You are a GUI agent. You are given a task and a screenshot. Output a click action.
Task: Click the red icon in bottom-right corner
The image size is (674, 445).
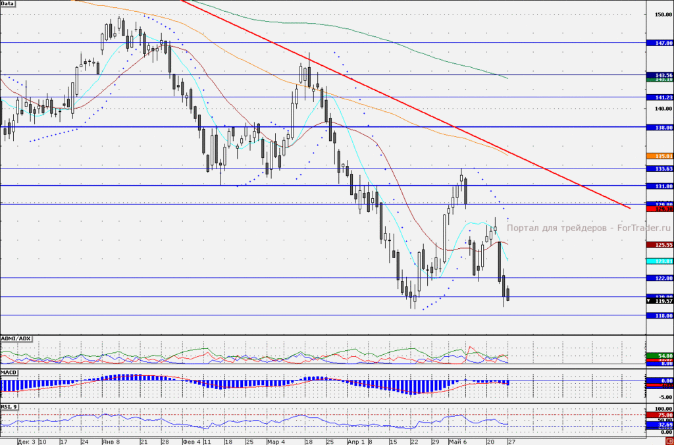point(671,442)
